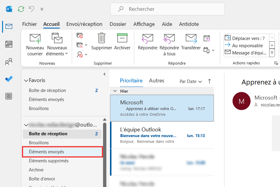Click the Ignore conversation icon
280x187 pixels.
pos(80,35)
